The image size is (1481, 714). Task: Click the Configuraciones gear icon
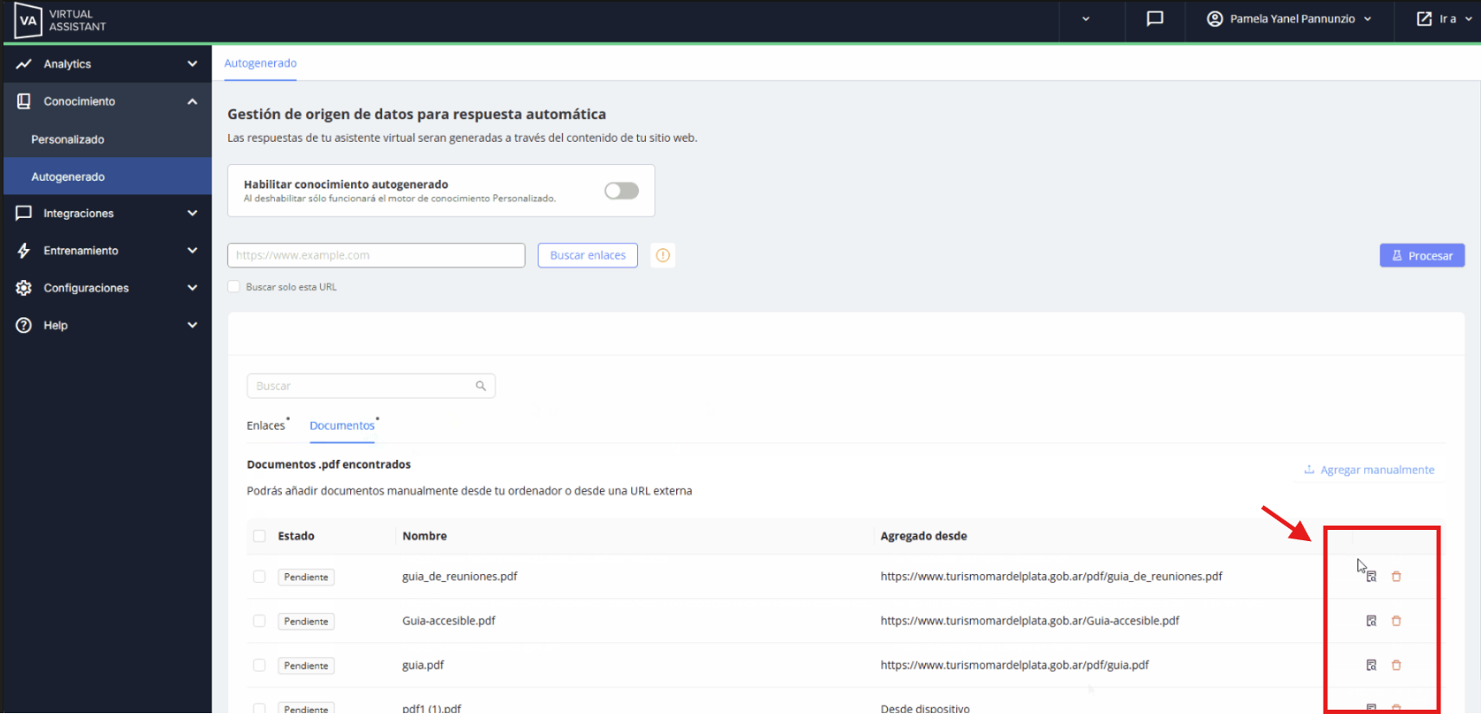pyautogui.click(x=24, y=288)
